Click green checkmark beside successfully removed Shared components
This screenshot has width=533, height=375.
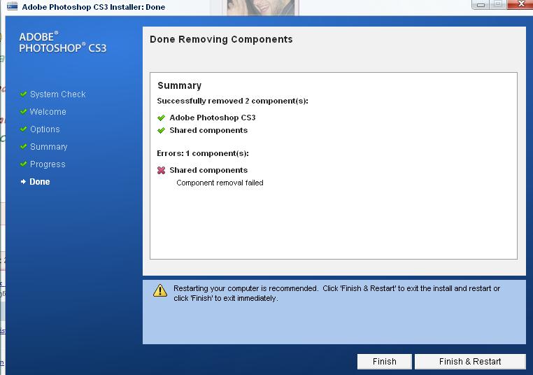[162, 131]
